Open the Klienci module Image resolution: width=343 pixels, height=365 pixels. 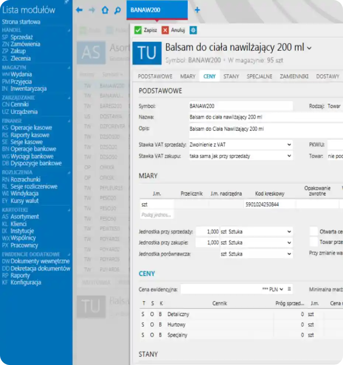point(18,224)
